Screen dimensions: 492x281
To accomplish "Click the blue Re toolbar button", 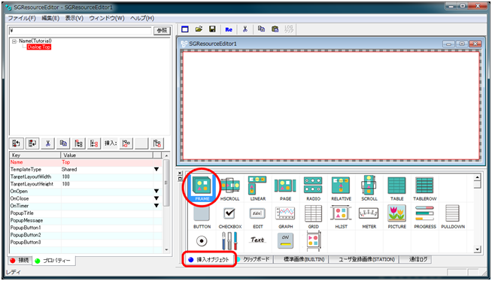I will pyautogui.click(x=229, y=29).
